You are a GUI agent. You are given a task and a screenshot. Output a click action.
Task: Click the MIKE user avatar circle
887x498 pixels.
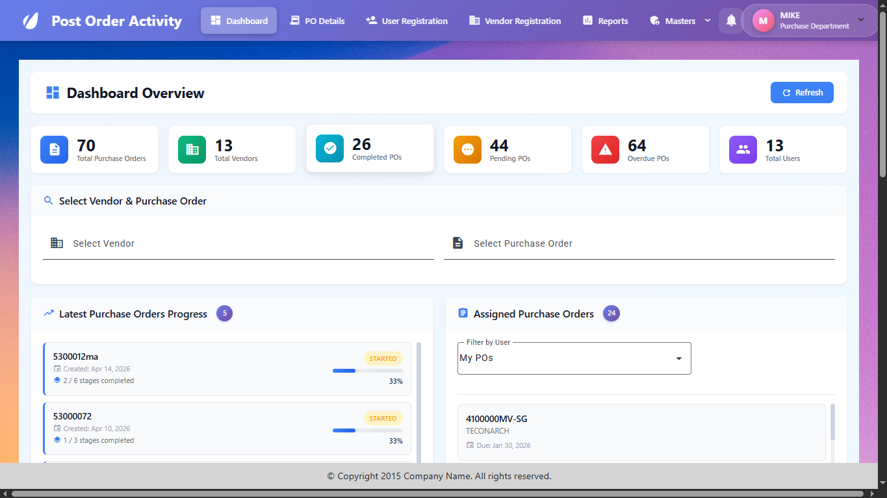(x=763, y=21)
